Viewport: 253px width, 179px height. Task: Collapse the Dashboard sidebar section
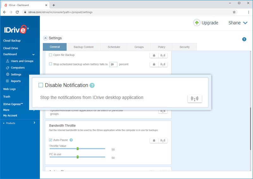pyautogui.click(x=34, y=55)
